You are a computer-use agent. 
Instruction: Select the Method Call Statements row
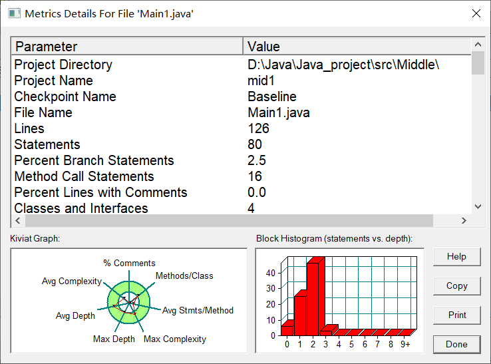click(x=241, y=176)
